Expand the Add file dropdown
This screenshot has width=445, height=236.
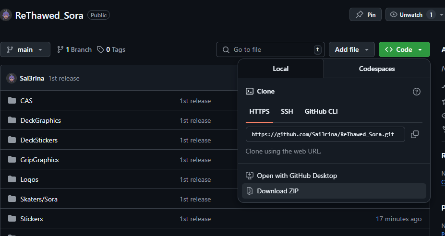[x=351, y=49]
